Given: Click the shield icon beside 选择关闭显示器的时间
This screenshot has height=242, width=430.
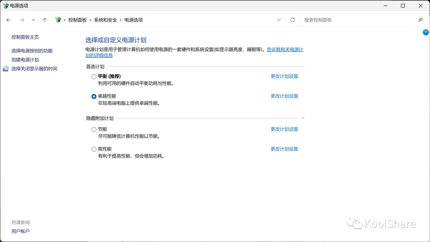Looking at the screenshot, I should pos(6,68).
